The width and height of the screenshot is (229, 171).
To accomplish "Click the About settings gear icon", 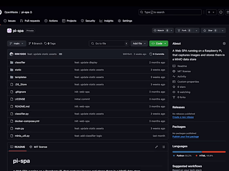I will [x=224, y=43].
